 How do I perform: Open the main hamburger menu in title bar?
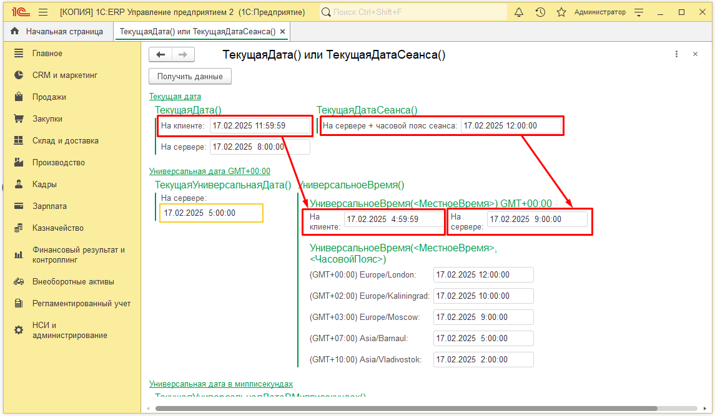43,12
